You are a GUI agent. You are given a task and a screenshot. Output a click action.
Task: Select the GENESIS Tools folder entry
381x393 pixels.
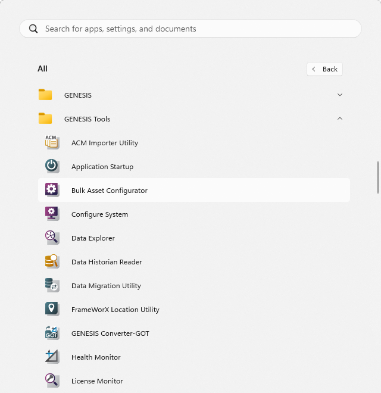point(194,118)
